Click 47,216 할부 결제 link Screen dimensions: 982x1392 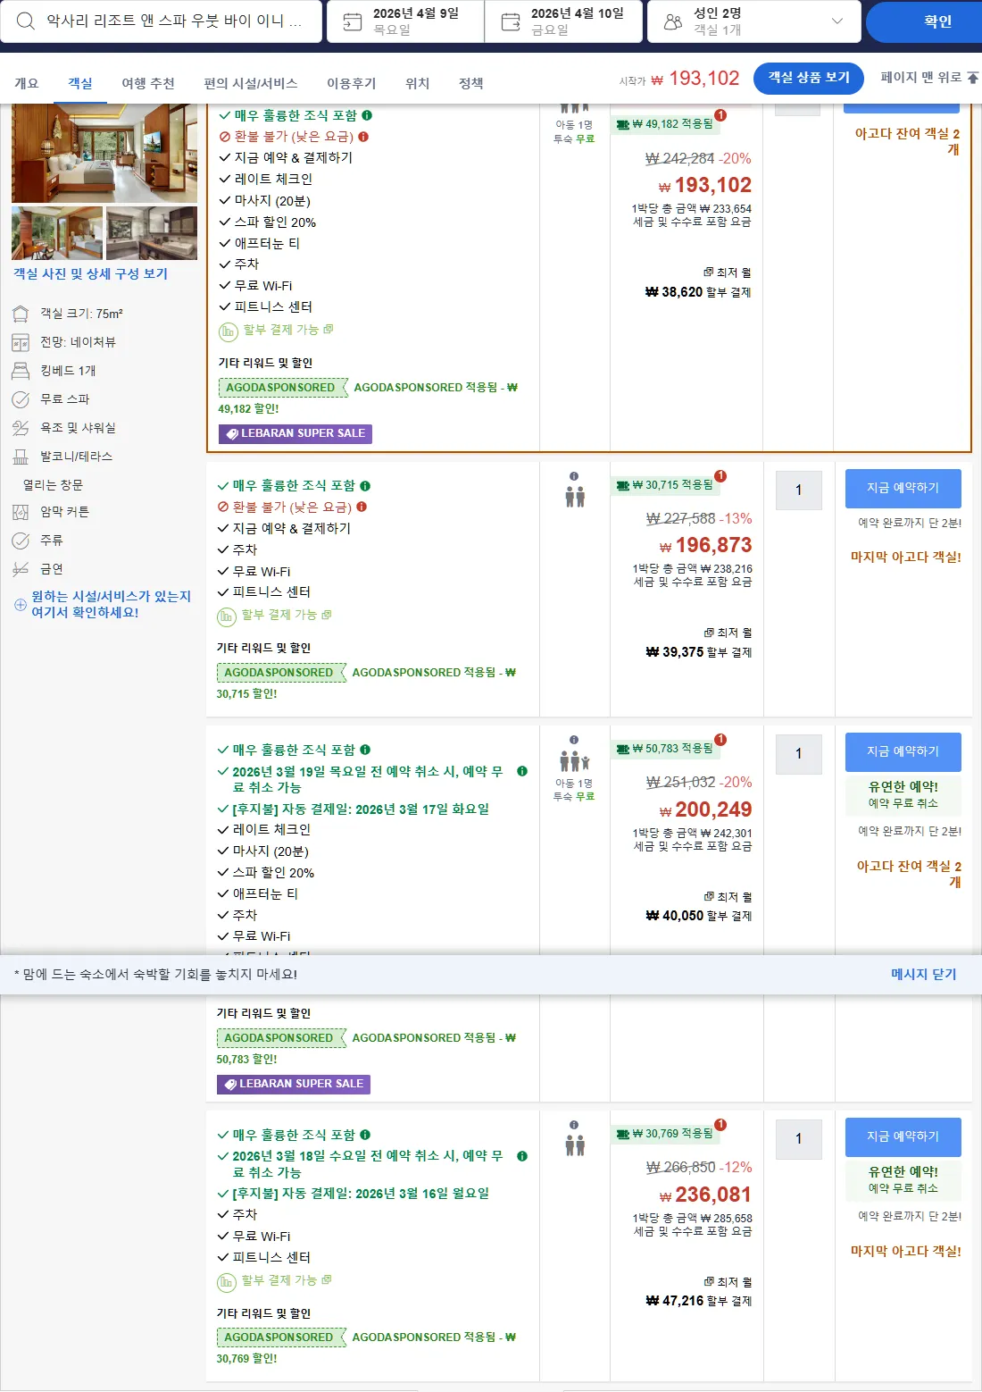pyautogui.click(x=699, y=1301)
